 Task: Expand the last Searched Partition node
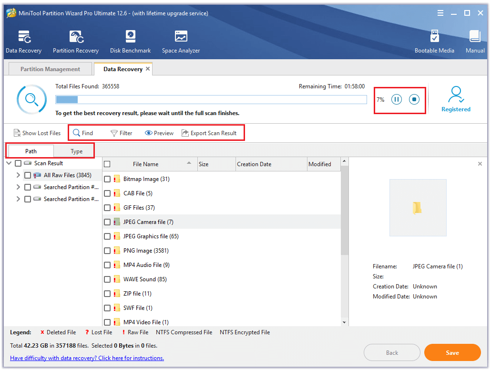coord(18,199)
